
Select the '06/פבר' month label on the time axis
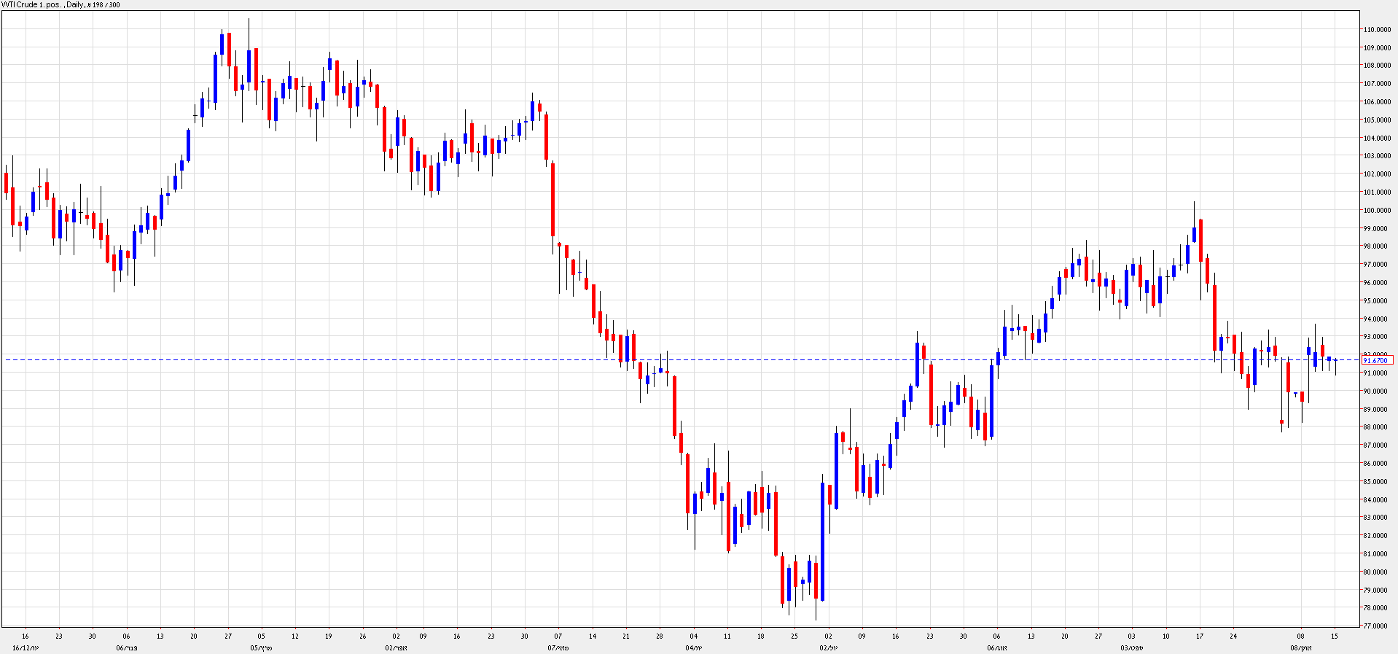click(x=127, y=648)
